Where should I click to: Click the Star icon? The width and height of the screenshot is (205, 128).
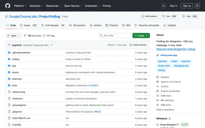[x=184, y=16]
